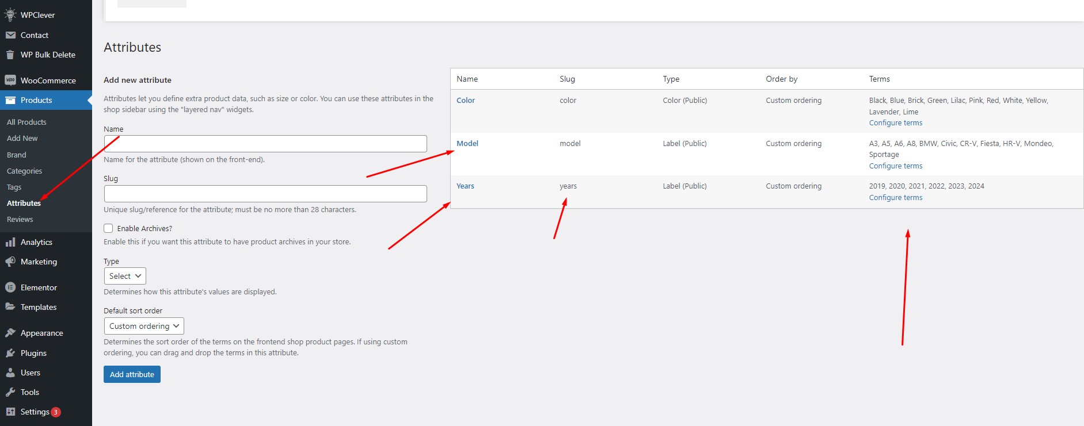
Task: Click the Type column header
Action: (671, 79)
